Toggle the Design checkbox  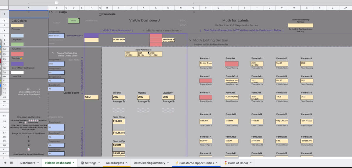pos(56,12)
